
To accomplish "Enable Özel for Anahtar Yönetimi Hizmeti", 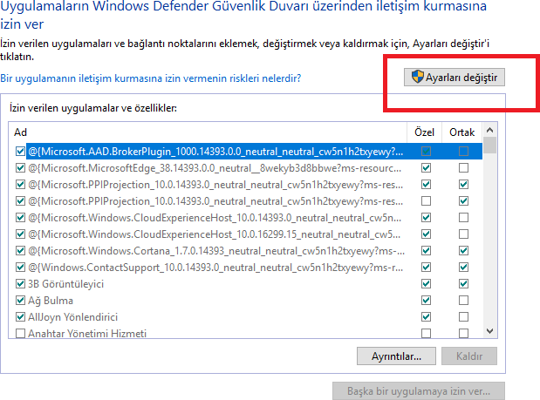I will [x=426, y=333].
